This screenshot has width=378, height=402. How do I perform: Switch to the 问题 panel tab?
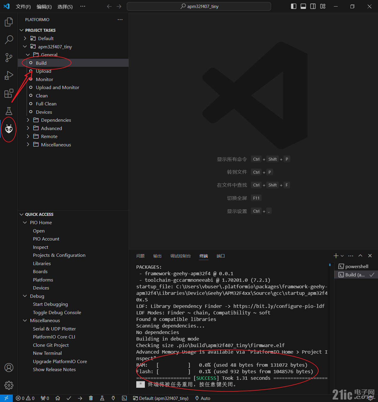140,256
